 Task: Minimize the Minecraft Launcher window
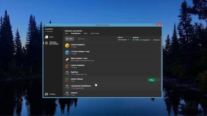click(x=153, y=25)
